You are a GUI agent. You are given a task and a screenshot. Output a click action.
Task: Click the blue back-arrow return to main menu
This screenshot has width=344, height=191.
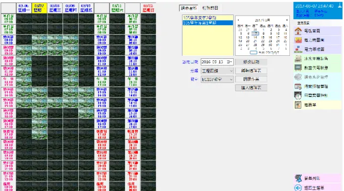[298, 187]
